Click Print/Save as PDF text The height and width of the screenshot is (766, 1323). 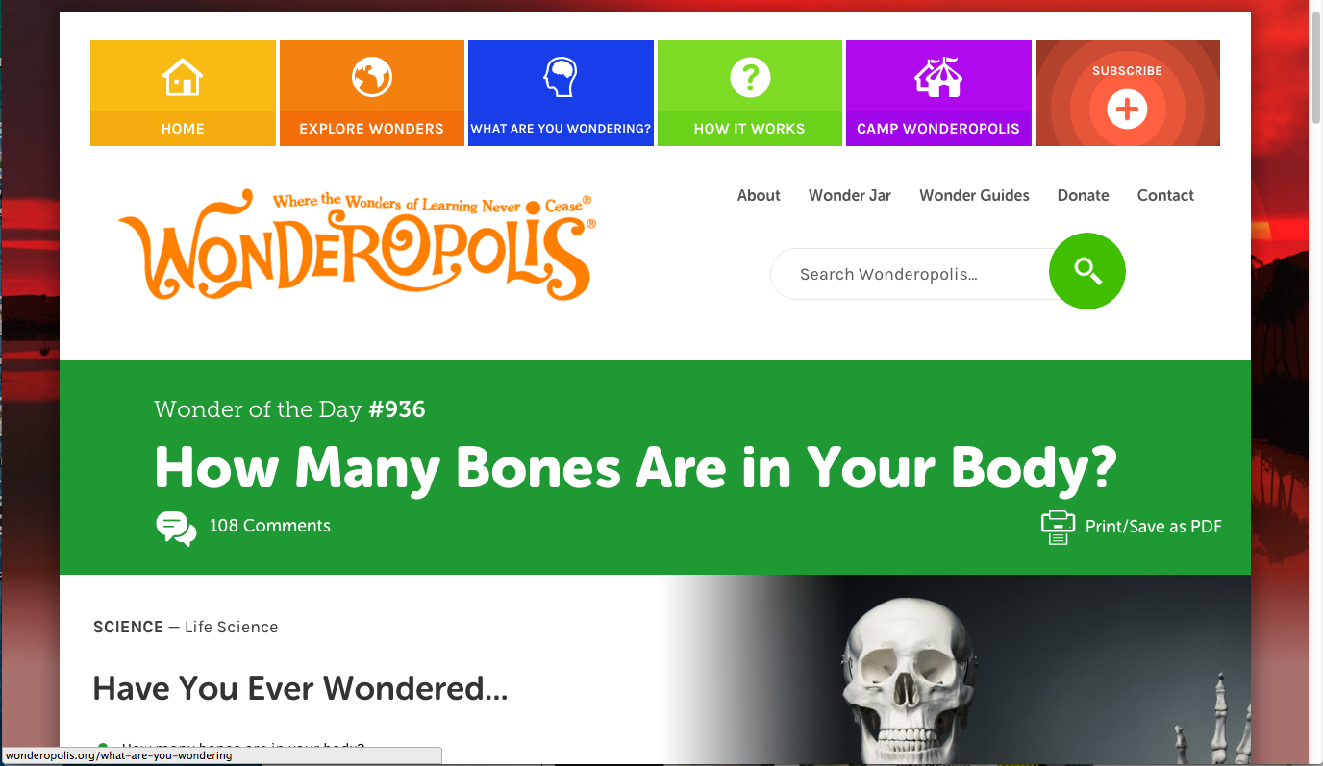1154,527
